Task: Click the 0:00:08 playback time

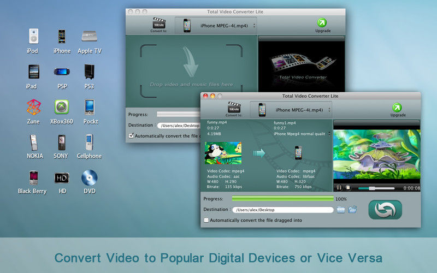Action: [x=412, y=188]
